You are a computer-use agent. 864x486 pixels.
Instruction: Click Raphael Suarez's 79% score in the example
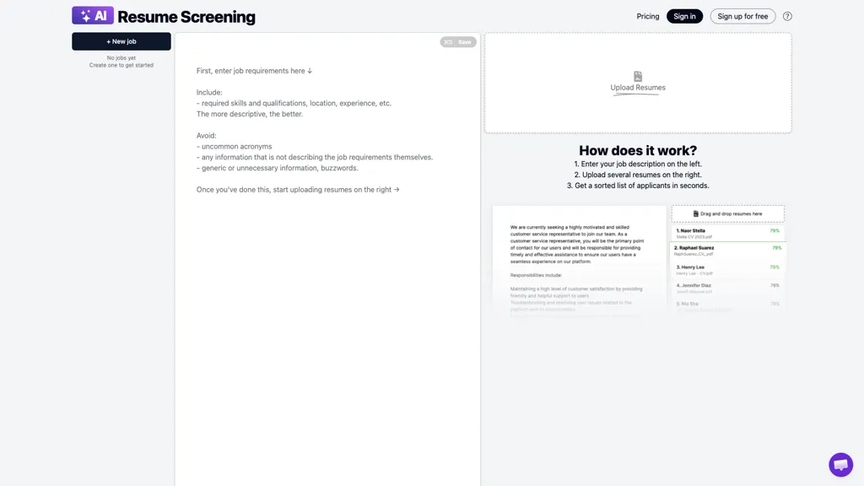pos(776,248)
